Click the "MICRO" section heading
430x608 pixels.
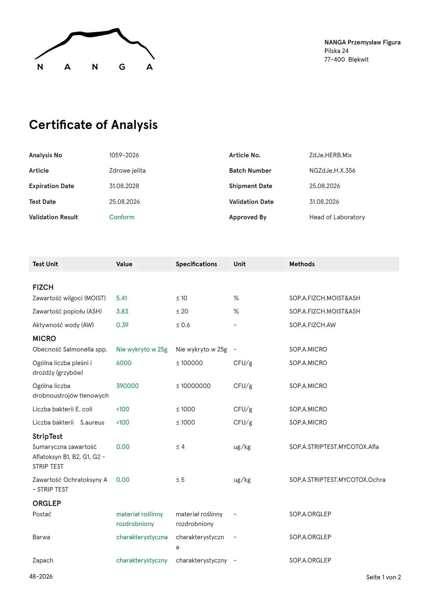tap(44, 339)
